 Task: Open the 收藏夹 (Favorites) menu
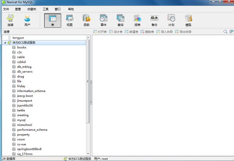[x=32, y=9]
